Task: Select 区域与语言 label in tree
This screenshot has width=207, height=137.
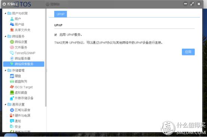Action: 22,110
